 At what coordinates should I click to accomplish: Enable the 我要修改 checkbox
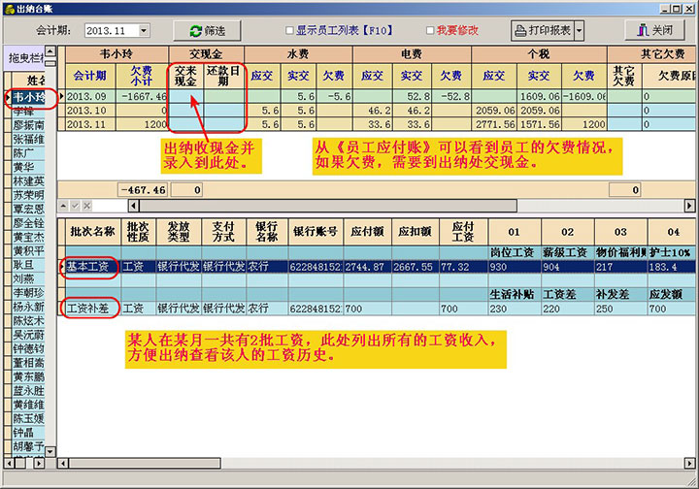428,31
